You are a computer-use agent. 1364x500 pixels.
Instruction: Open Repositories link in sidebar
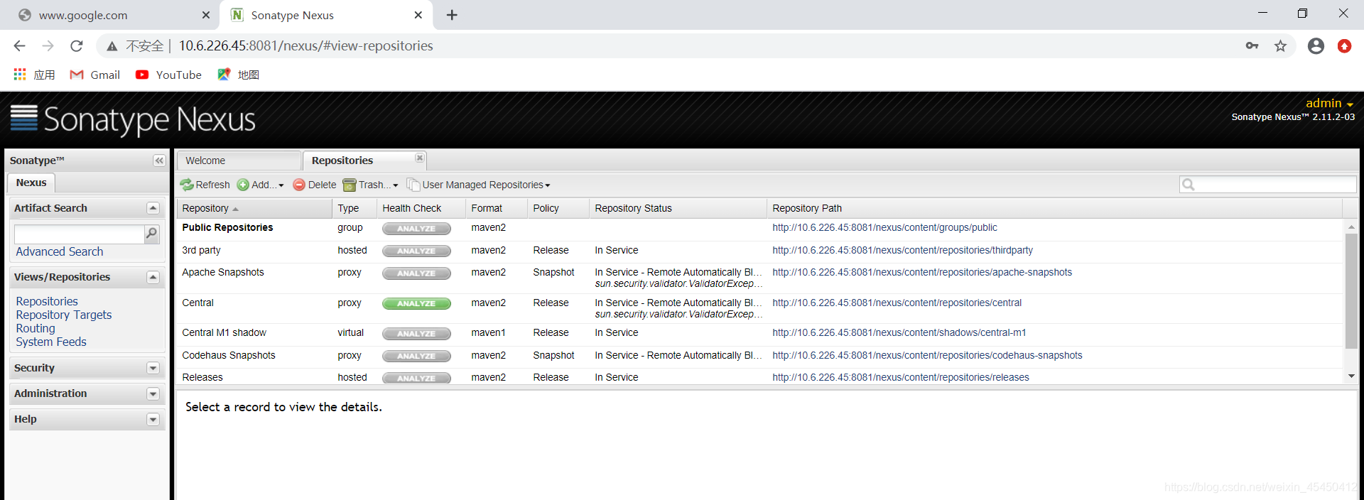pos(47,301)
